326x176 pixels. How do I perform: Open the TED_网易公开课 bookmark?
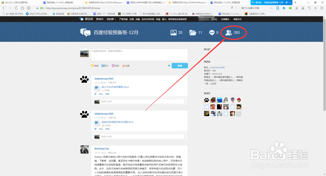click(127, 14)
